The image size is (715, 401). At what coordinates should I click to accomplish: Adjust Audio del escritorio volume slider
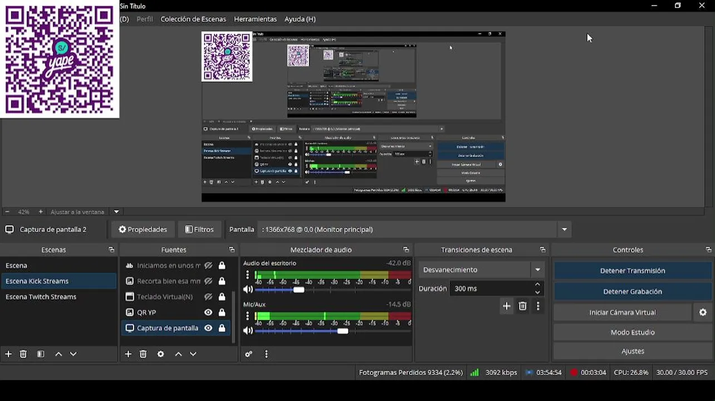[299, 290]
